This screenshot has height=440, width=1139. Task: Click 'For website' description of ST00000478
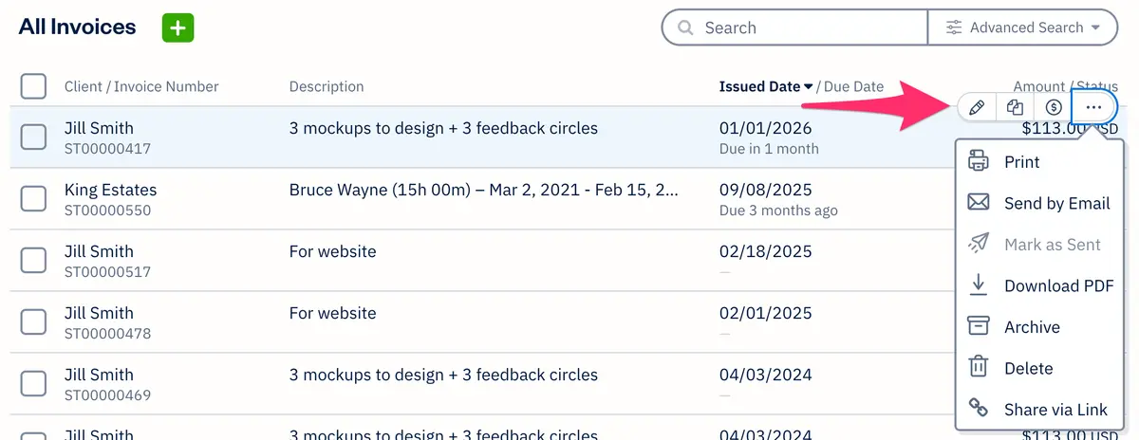coord(332,313)
